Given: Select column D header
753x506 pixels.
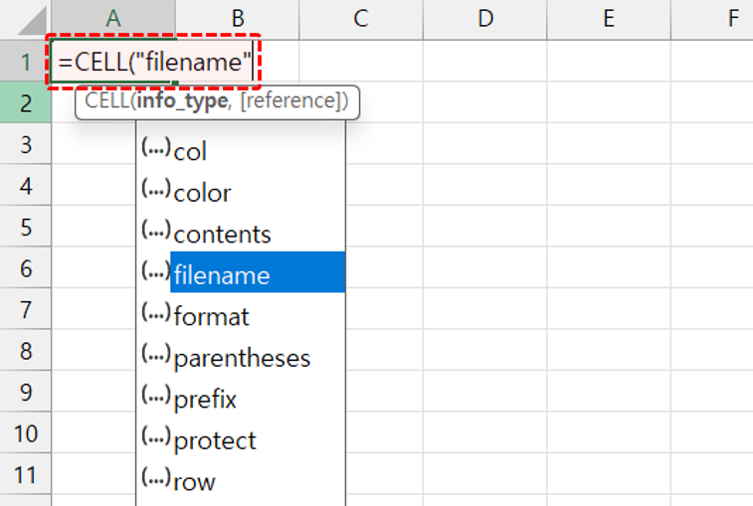Looking at the screenshot, I should 484,18.
